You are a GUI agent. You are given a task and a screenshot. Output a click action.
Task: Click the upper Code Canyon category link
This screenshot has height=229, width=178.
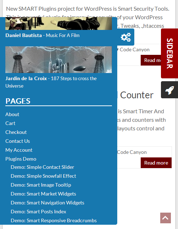tap(134, 50)
